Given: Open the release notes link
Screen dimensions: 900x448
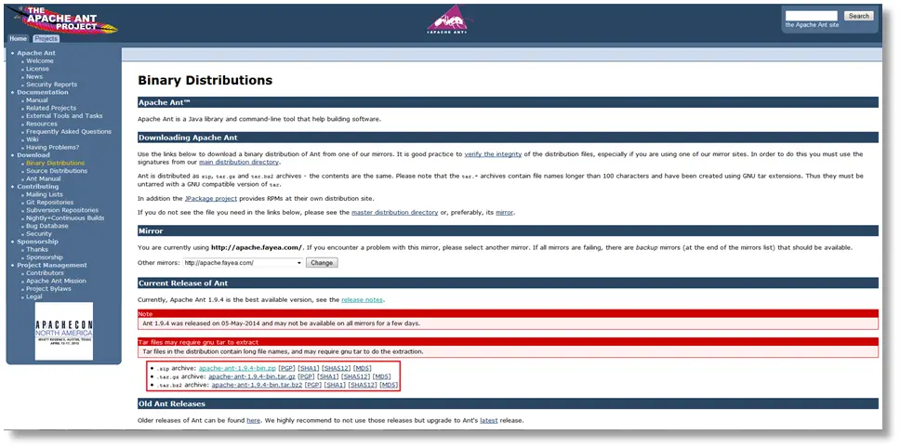Looking at the screenshot, I should [363, 300].
